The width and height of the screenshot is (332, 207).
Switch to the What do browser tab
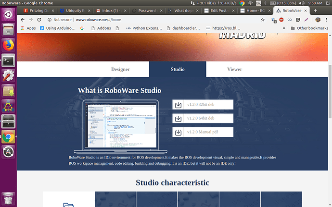tap(183, 11)
